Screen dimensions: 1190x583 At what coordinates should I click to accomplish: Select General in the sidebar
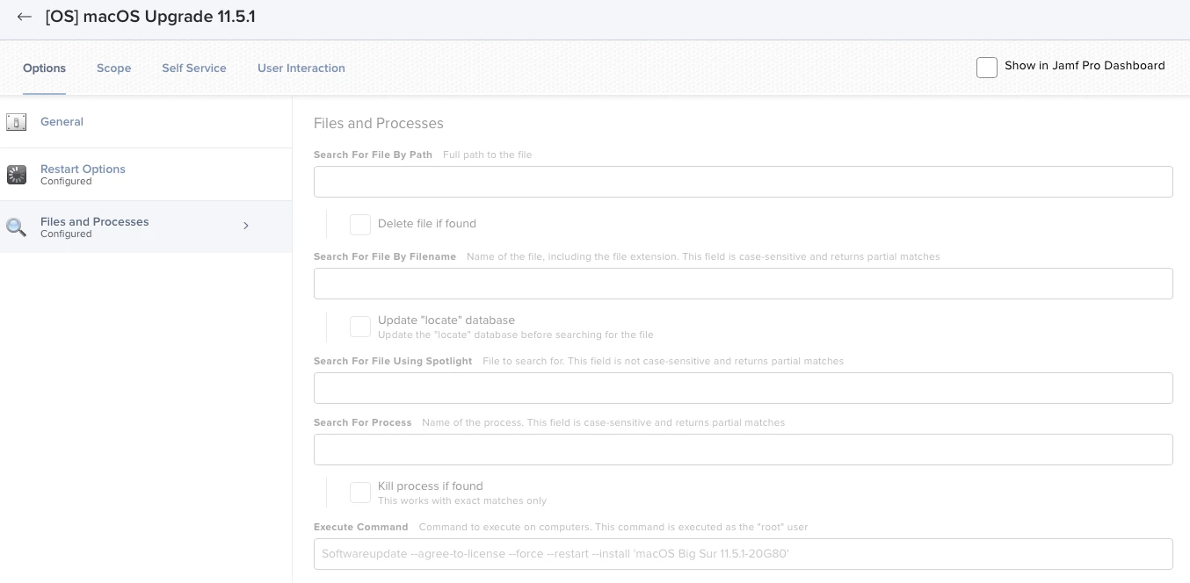coord(146,122)
